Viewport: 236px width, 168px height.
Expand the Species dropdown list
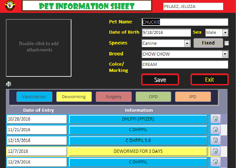[187, 43]
